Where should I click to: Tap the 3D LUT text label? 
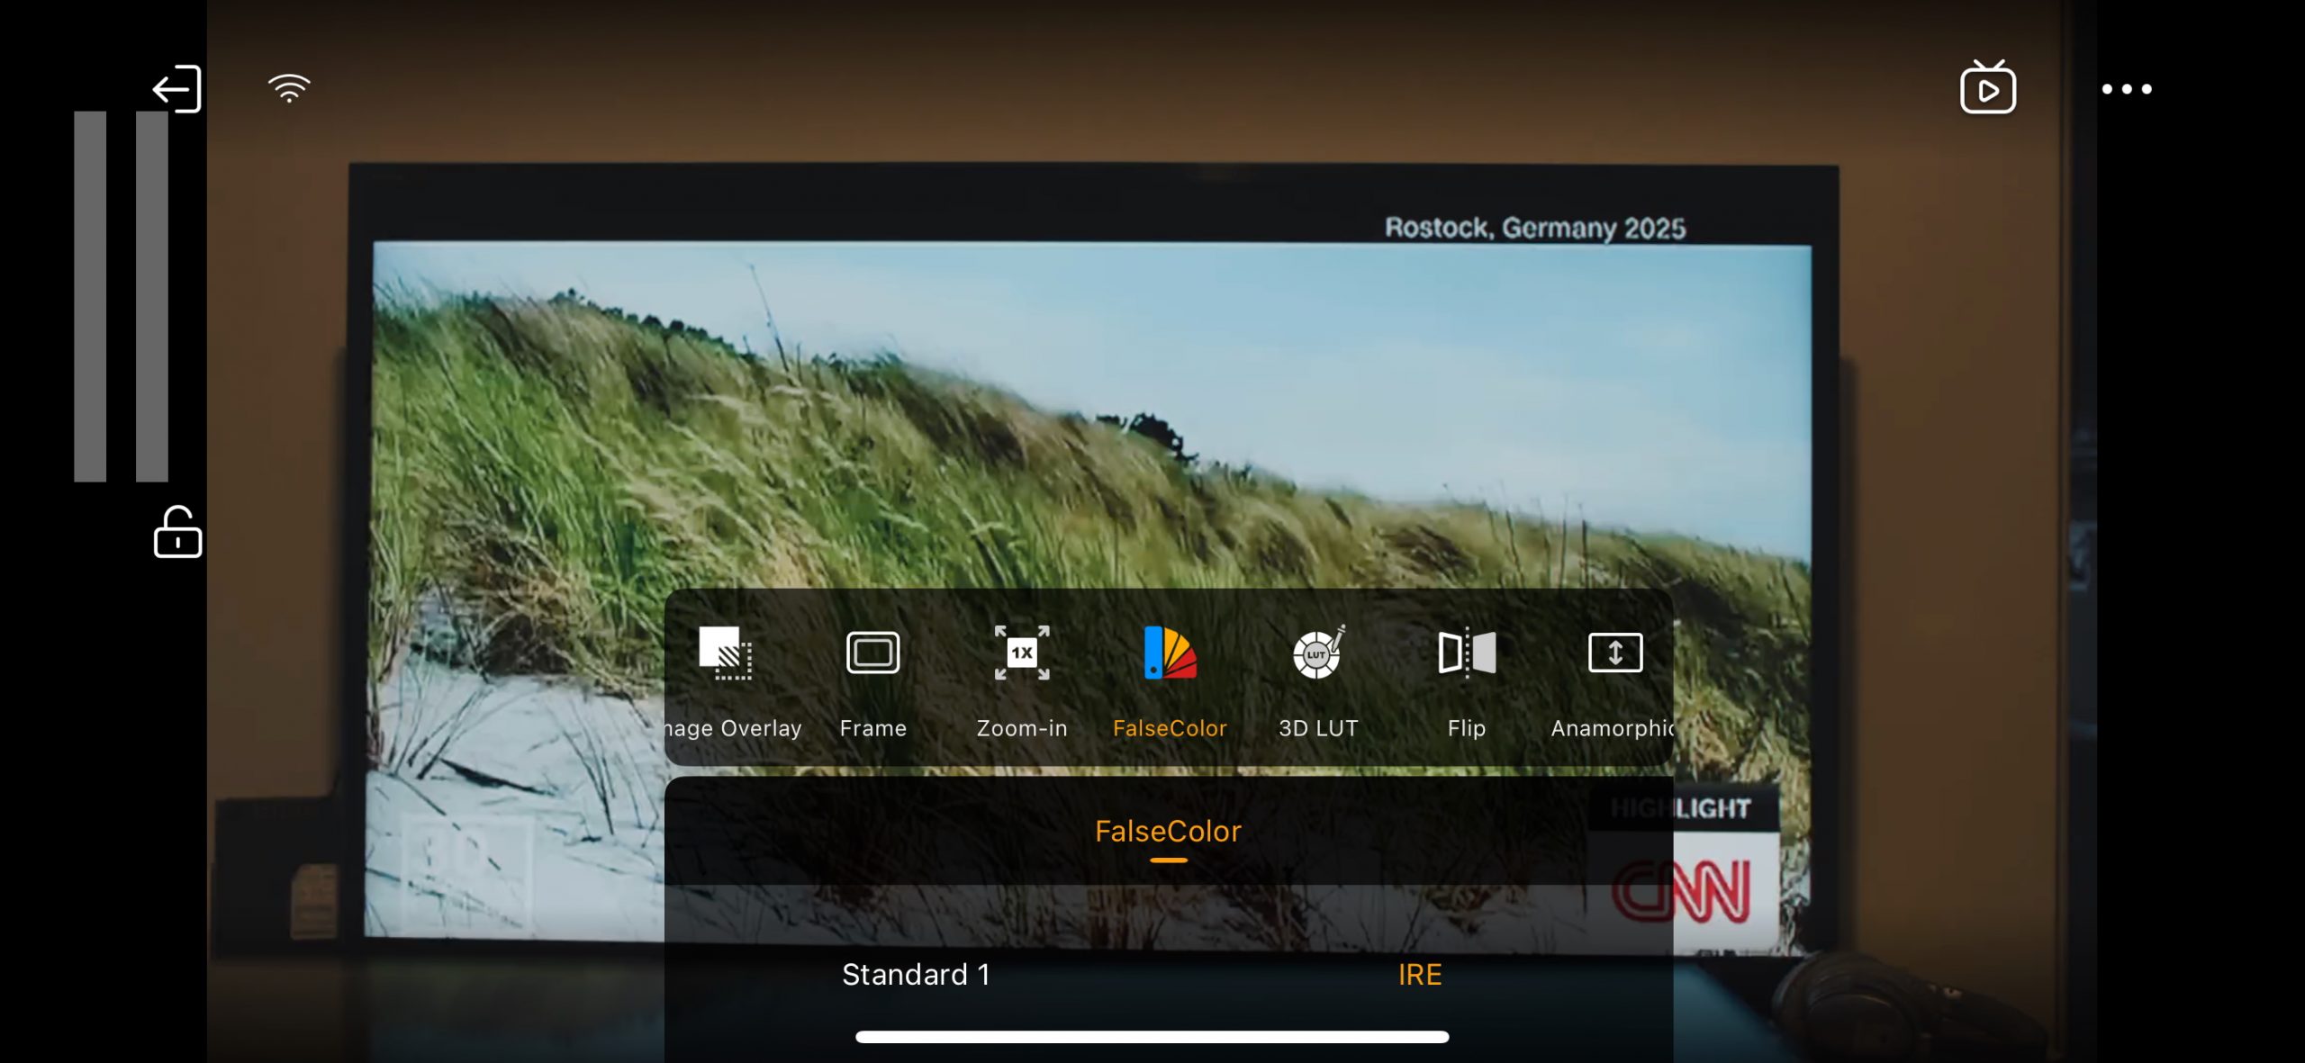point(1318,728)
